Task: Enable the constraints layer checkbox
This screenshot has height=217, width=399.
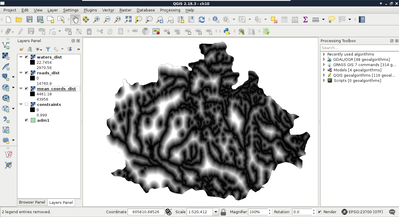Action: coord(27,104)
